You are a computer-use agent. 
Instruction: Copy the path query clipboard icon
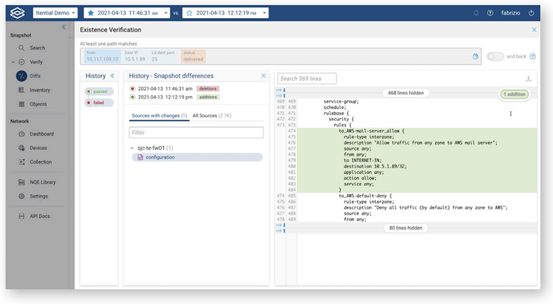[x=476, y=56]
